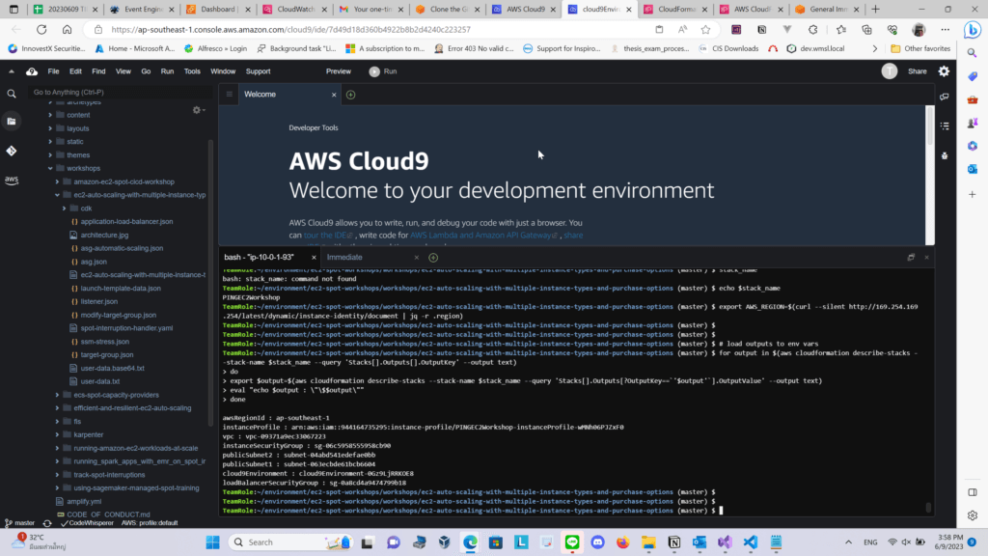This screenshot has height=556, width=988.
Task: Close the Immediate tab
Action: pos(417,257)
